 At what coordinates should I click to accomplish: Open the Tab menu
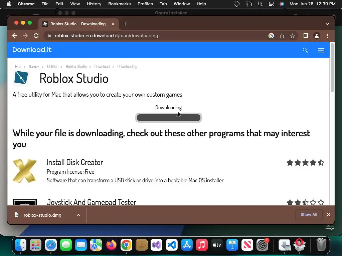(163, 4)
